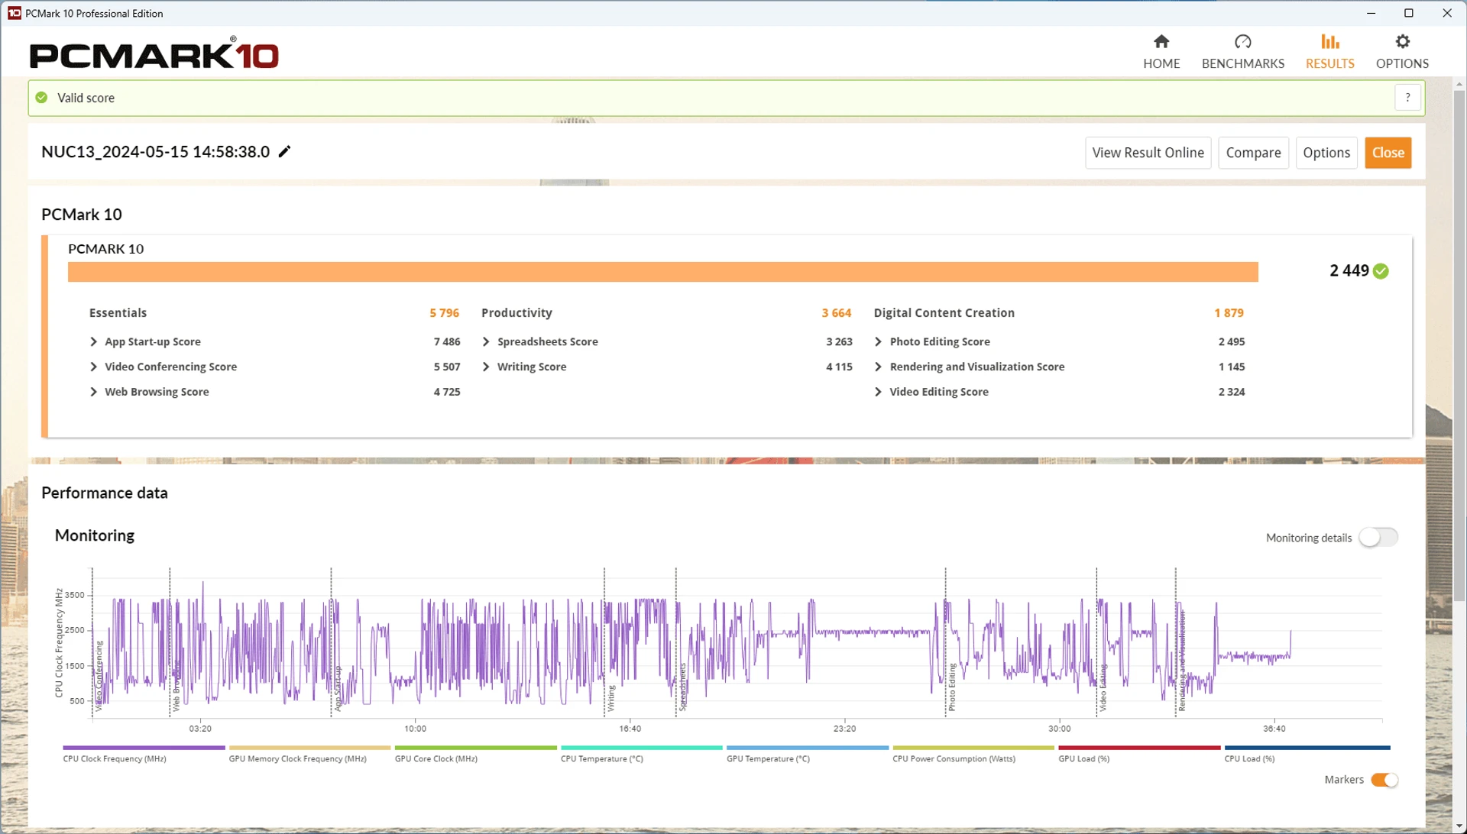Click the Productivity score 3 664
Image resolution: width=1467 pixels, height=834 pixels.
836,313
